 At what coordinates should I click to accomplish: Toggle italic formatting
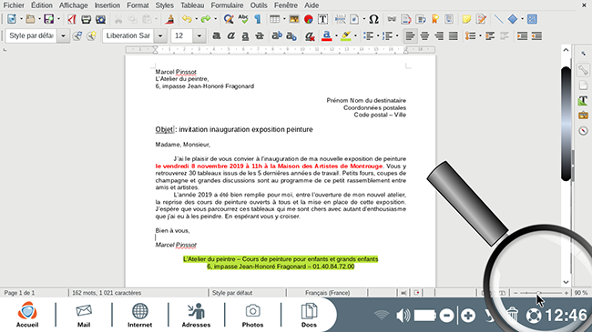230,35
